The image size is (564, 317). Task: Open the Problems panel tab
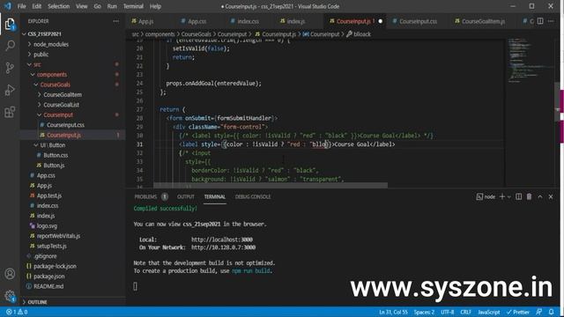click(145, 196)
